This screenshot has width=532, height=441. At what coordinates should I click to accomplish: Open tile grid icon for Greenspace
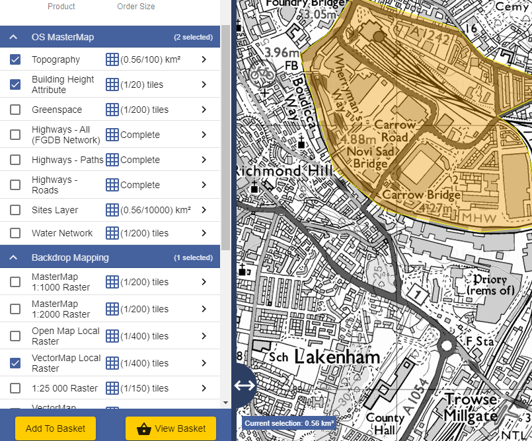(x=112, y=110)
